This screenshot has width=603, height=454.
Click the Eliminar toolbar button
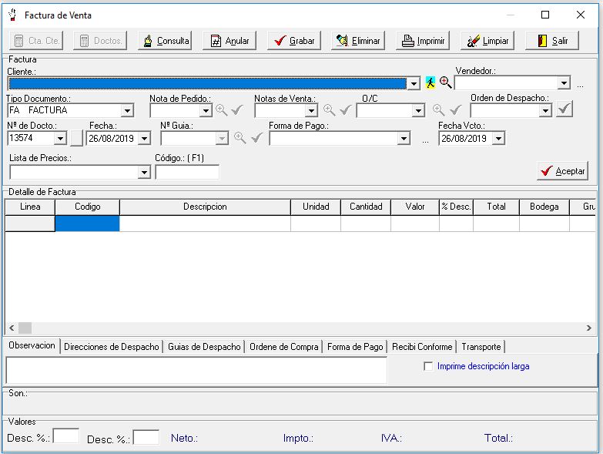[x=358, y=41]
